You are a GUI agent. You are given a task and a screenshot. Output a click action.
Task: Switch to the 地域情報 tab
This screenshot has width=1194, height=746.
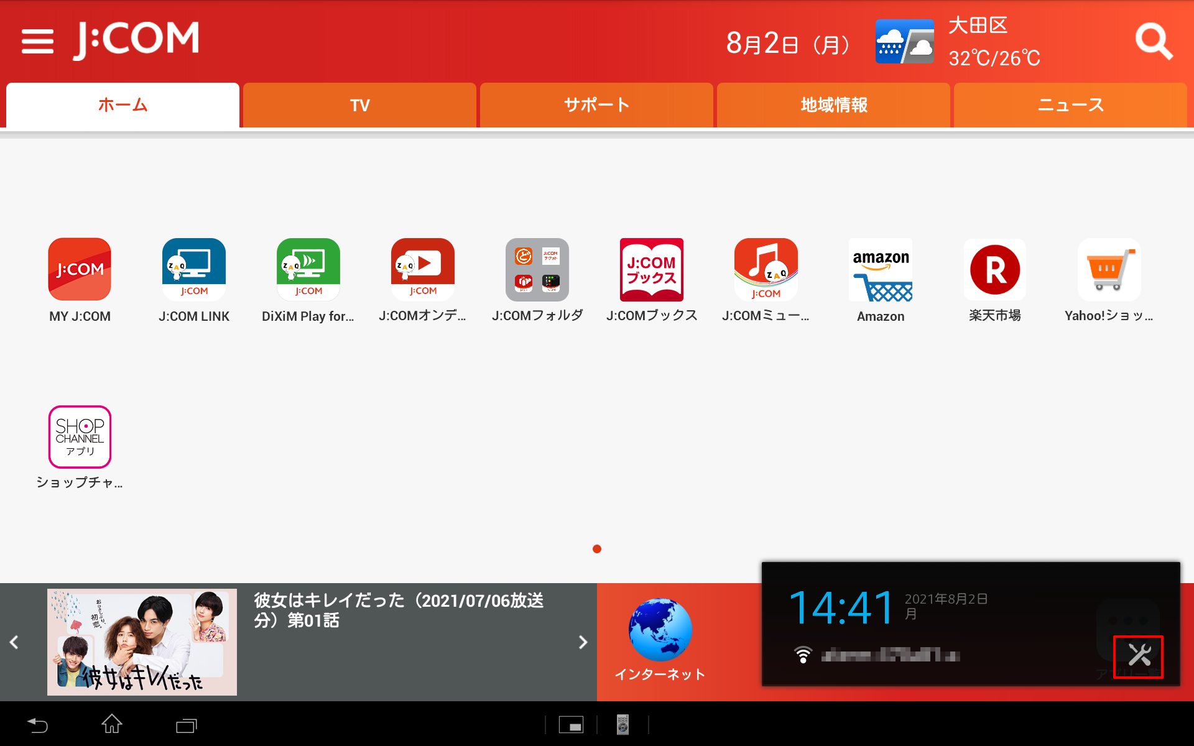pos(833,105)
